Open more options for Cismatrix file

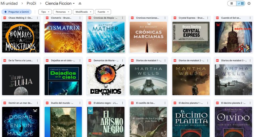[80, 18]
